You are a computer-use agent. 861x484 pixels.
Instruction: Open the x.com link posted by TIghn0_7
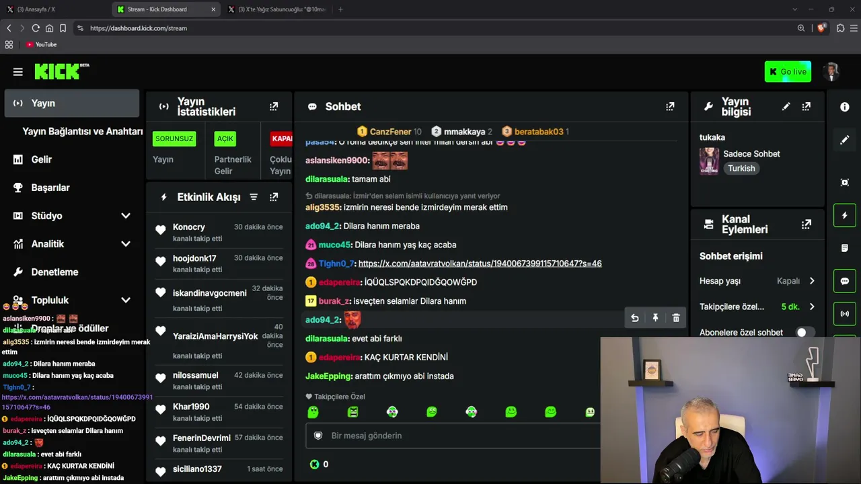click(480, 264)
